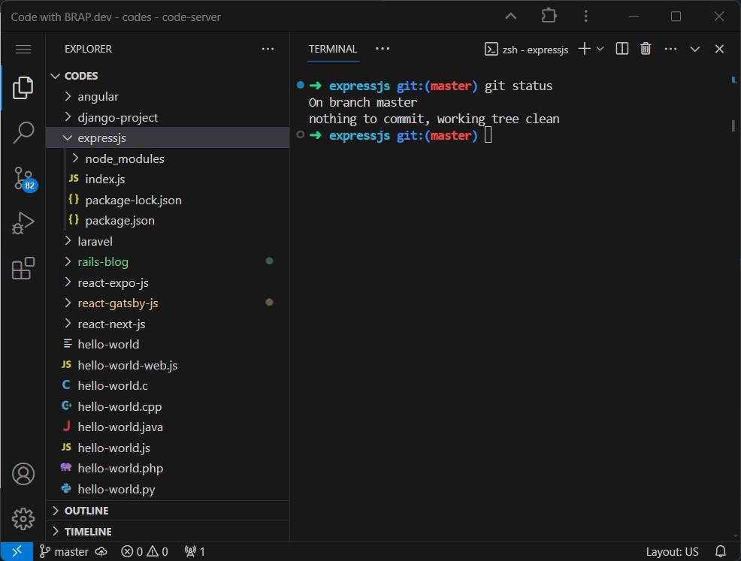Open the Accounts menu
This screenshot has height=561, width=741.
pyautogui.click(x=23, y=474)
